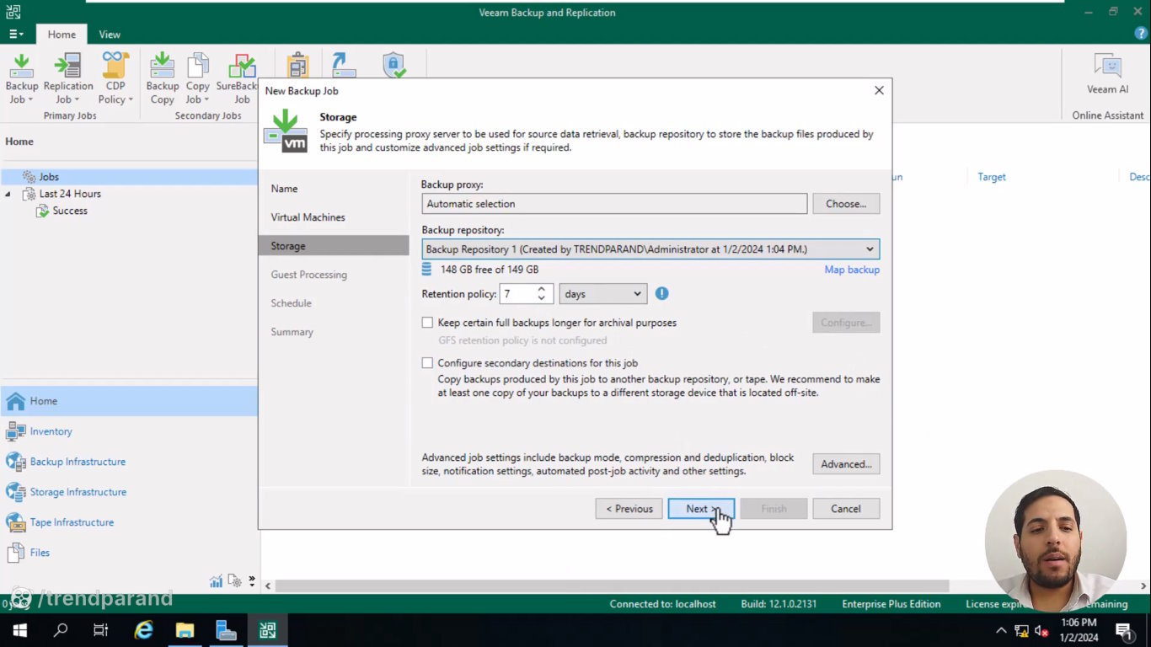This screenshot has height=647, width=1151.
Task: Click the Choose backup proxy button
Action: 846,204
